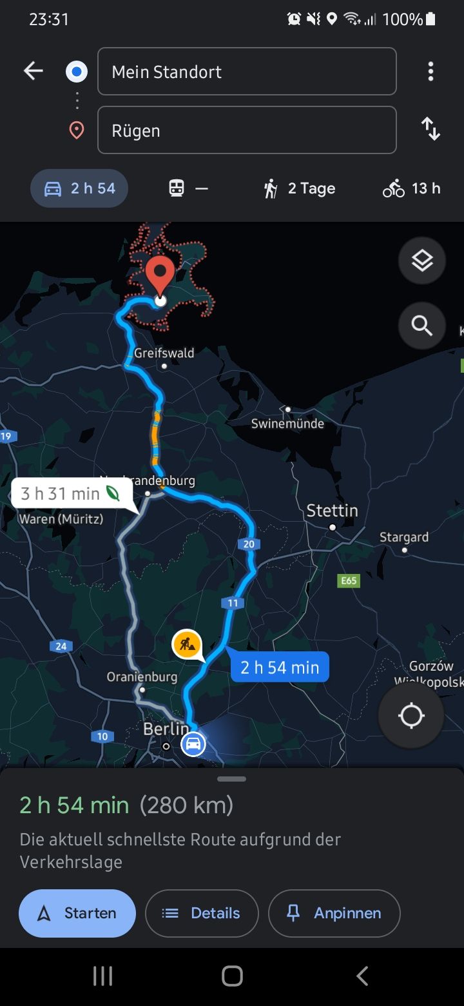Open the map layers button
This screenshot has width=464, height=1006.
[422, 261]
